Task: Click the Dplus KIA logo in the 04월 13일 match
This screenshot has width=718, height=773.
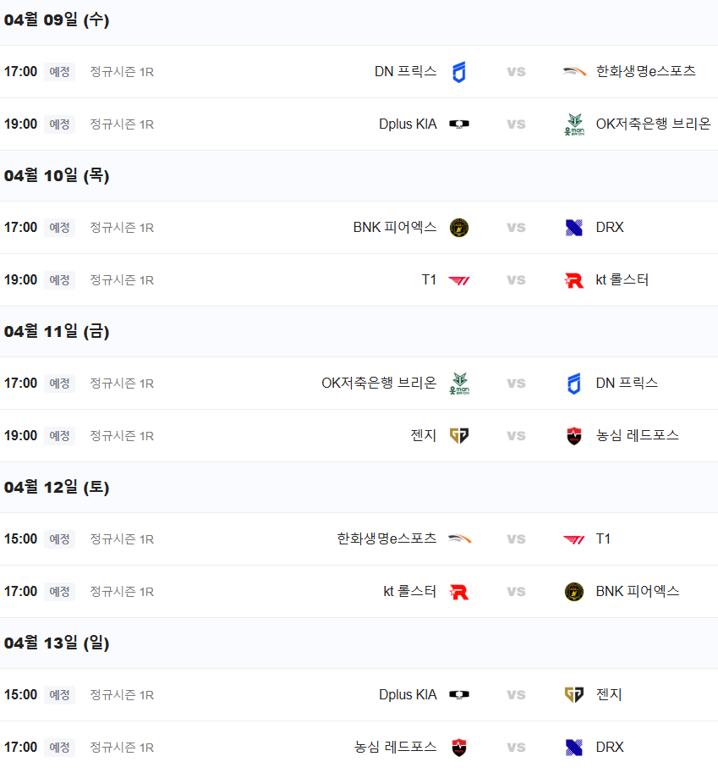Action: click(x=459, y=695)
